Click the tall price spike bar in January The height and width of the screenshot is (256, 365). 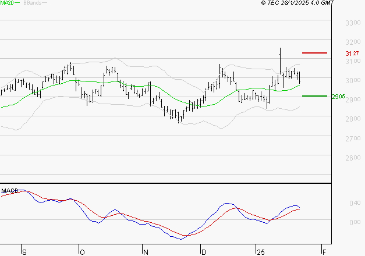tap(280, 61)
